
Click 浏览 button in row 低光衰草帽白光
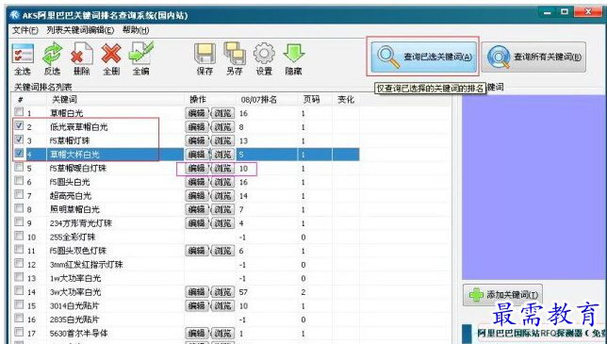pos(222,127)
